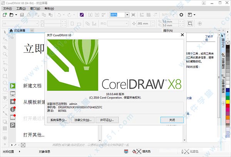This screenshot has width=231, height=157.
Task: Open the 工具 menu
Action: (21, 8)
